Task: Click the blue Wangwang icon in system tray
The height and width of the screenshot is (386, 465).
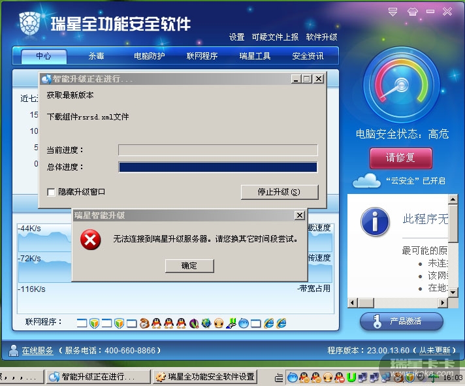Action: pyautogui.click(x=293, y=378)
